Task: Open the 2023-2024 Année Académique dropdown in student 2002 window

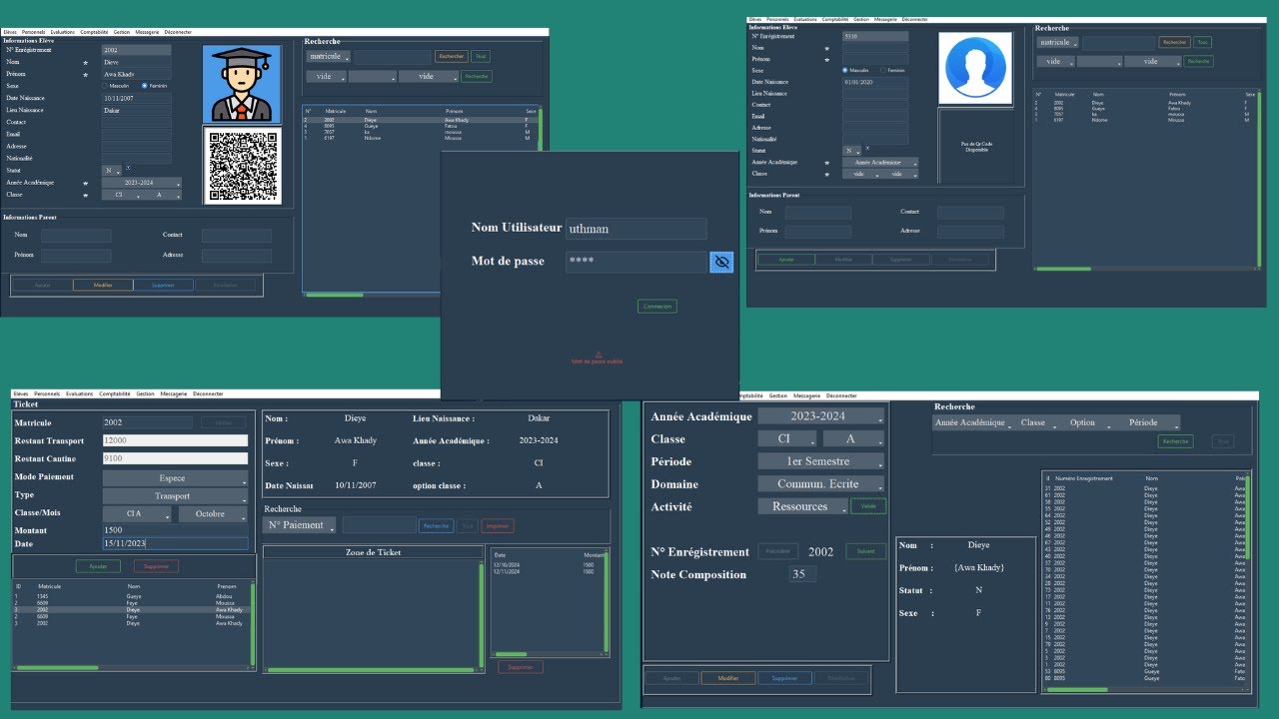Action: coord(141,183)
